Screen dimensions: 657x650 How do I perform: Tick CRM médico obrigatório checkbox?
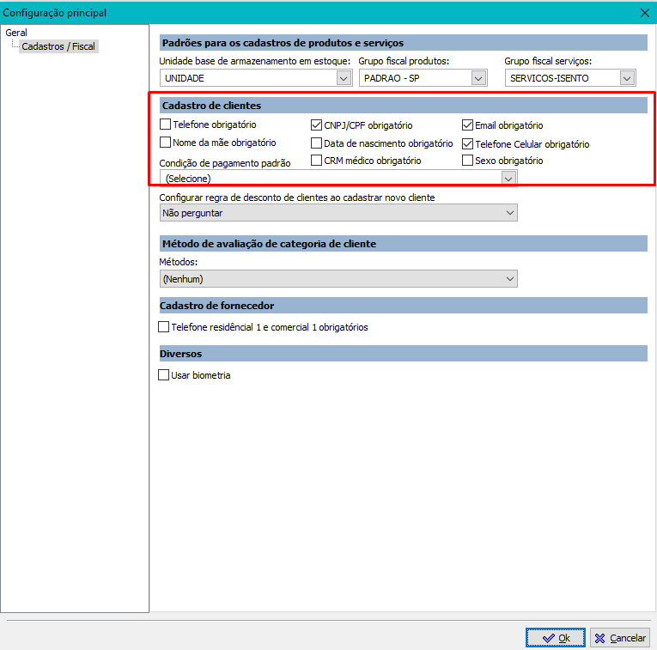pos(316,161)
